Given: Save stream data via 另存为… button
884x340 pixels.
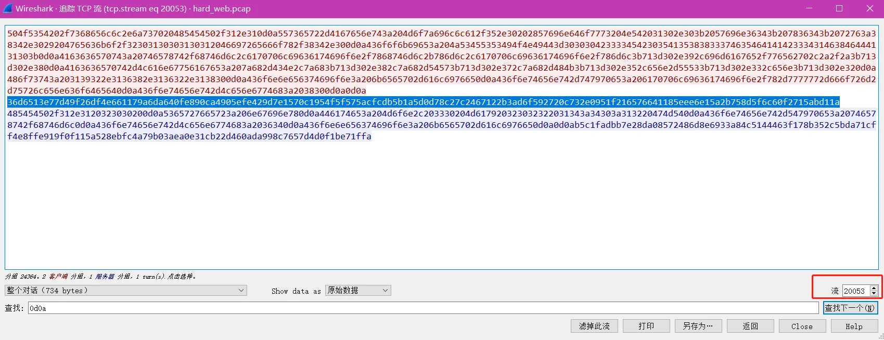Looking at the screenshot, I should coord(698,326).
